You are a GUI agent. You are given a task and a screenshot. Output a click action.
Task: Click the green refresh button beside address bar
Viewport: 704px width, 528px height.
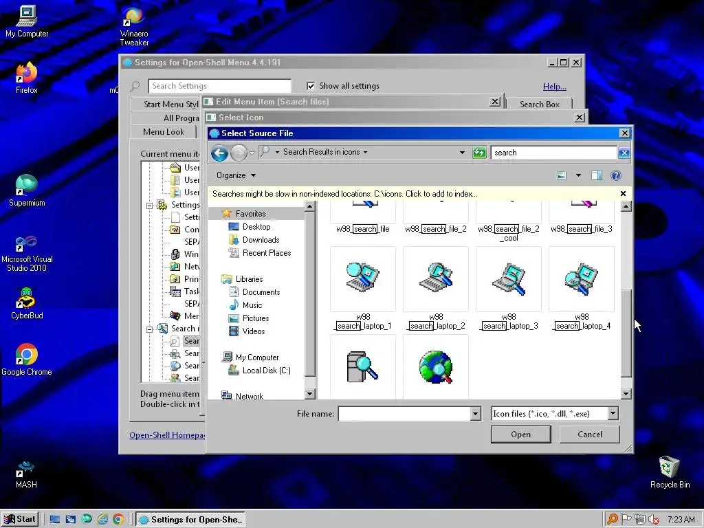pos(479,153)
